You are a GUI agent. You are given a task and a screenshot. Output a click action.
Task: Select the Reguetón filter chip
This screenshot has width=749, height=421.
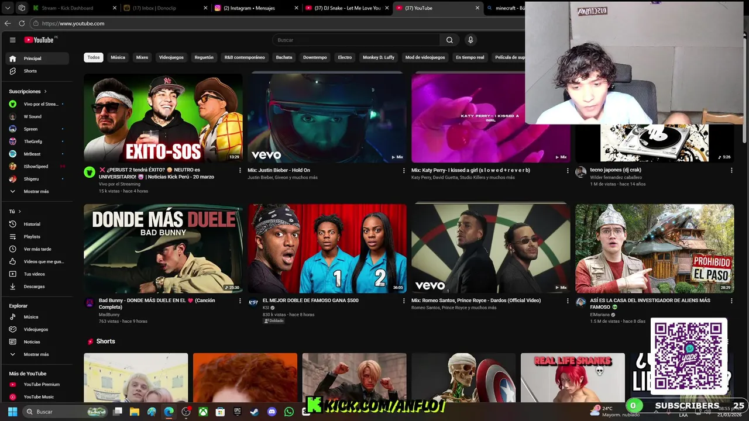coord(204,57)
